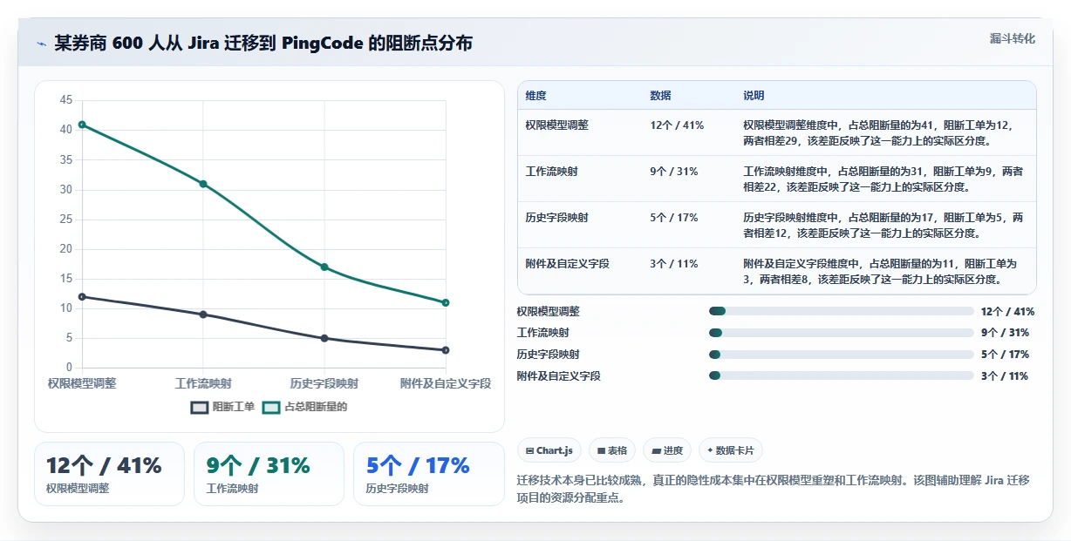Click the dark data point at 3
This screenshot has width=1071, height=541.
pos(446,350)
